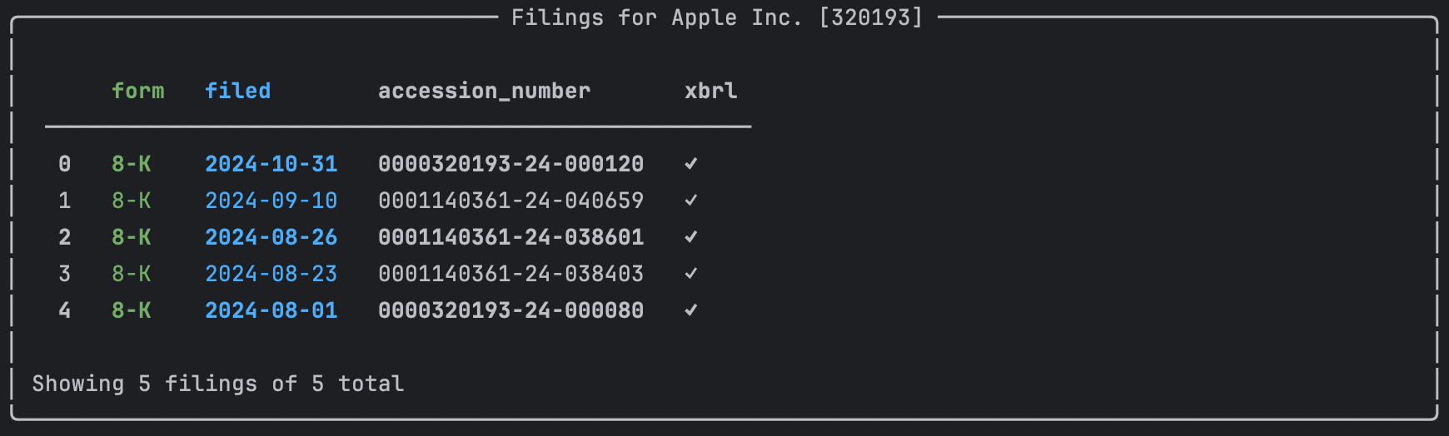Viewport: 1449px width, 436px height.
Task: Click the title 'Filings for Apple Inc. [320193]'
Action: tap(717, 17)
